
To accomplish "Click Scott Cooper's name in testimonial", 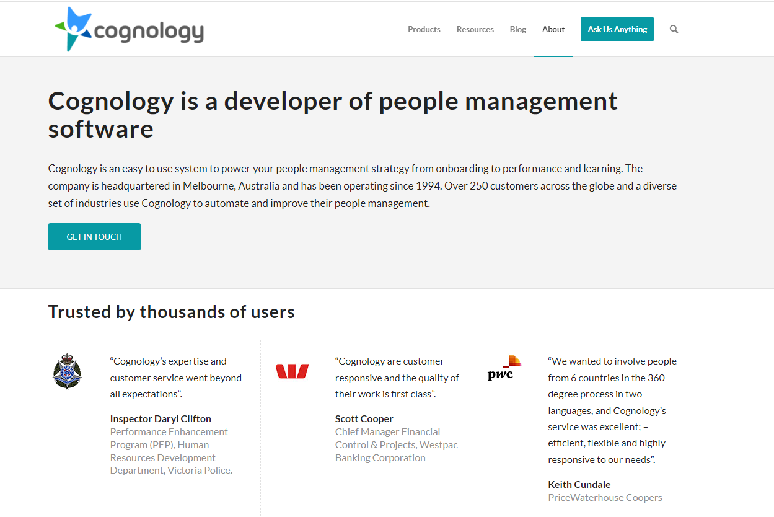I will pyautogui.click(x=364, y=418).
